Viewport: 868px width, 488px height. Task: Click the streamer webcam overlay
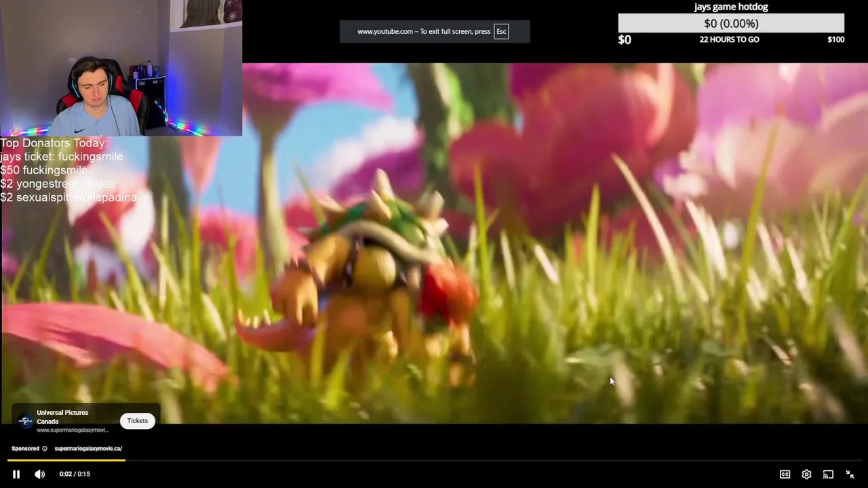pyautogui.click(x=121, y=68)
